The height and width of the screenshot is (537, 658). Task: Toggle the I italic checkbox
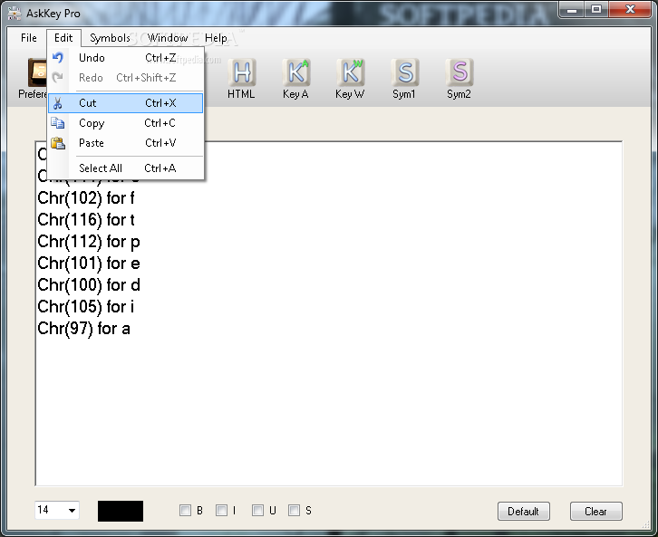coord(221,510)
